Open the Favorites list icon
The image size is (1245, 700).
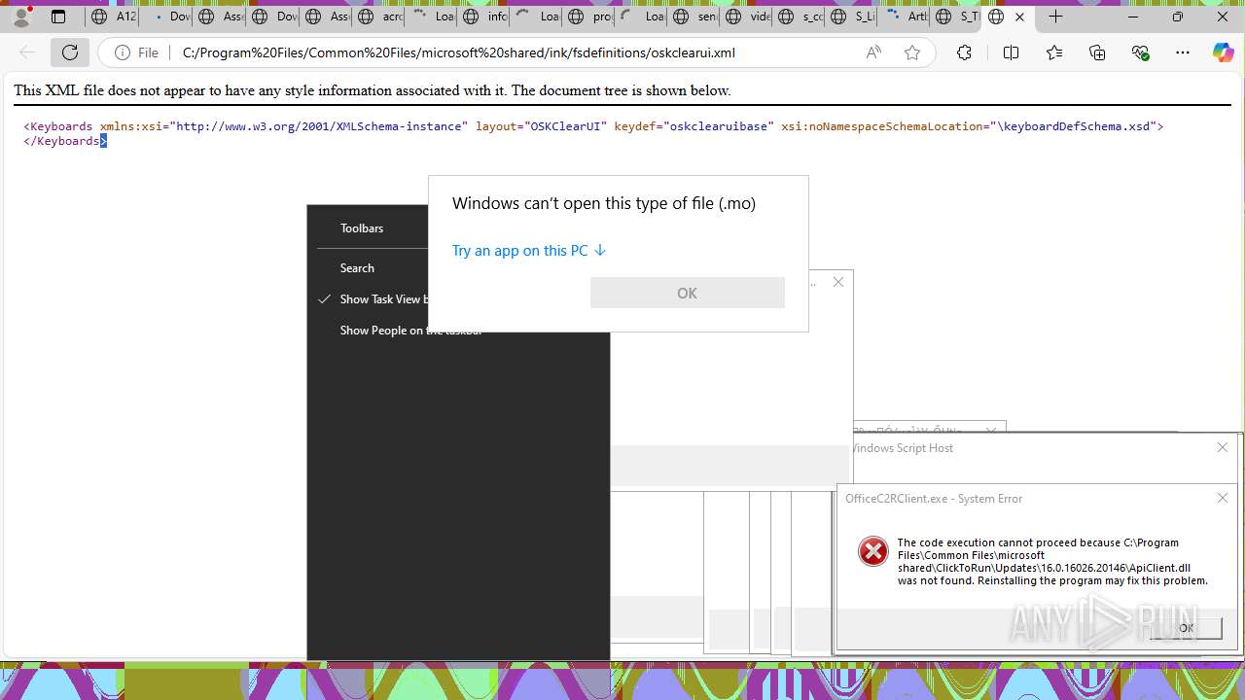pos(1054,52)
